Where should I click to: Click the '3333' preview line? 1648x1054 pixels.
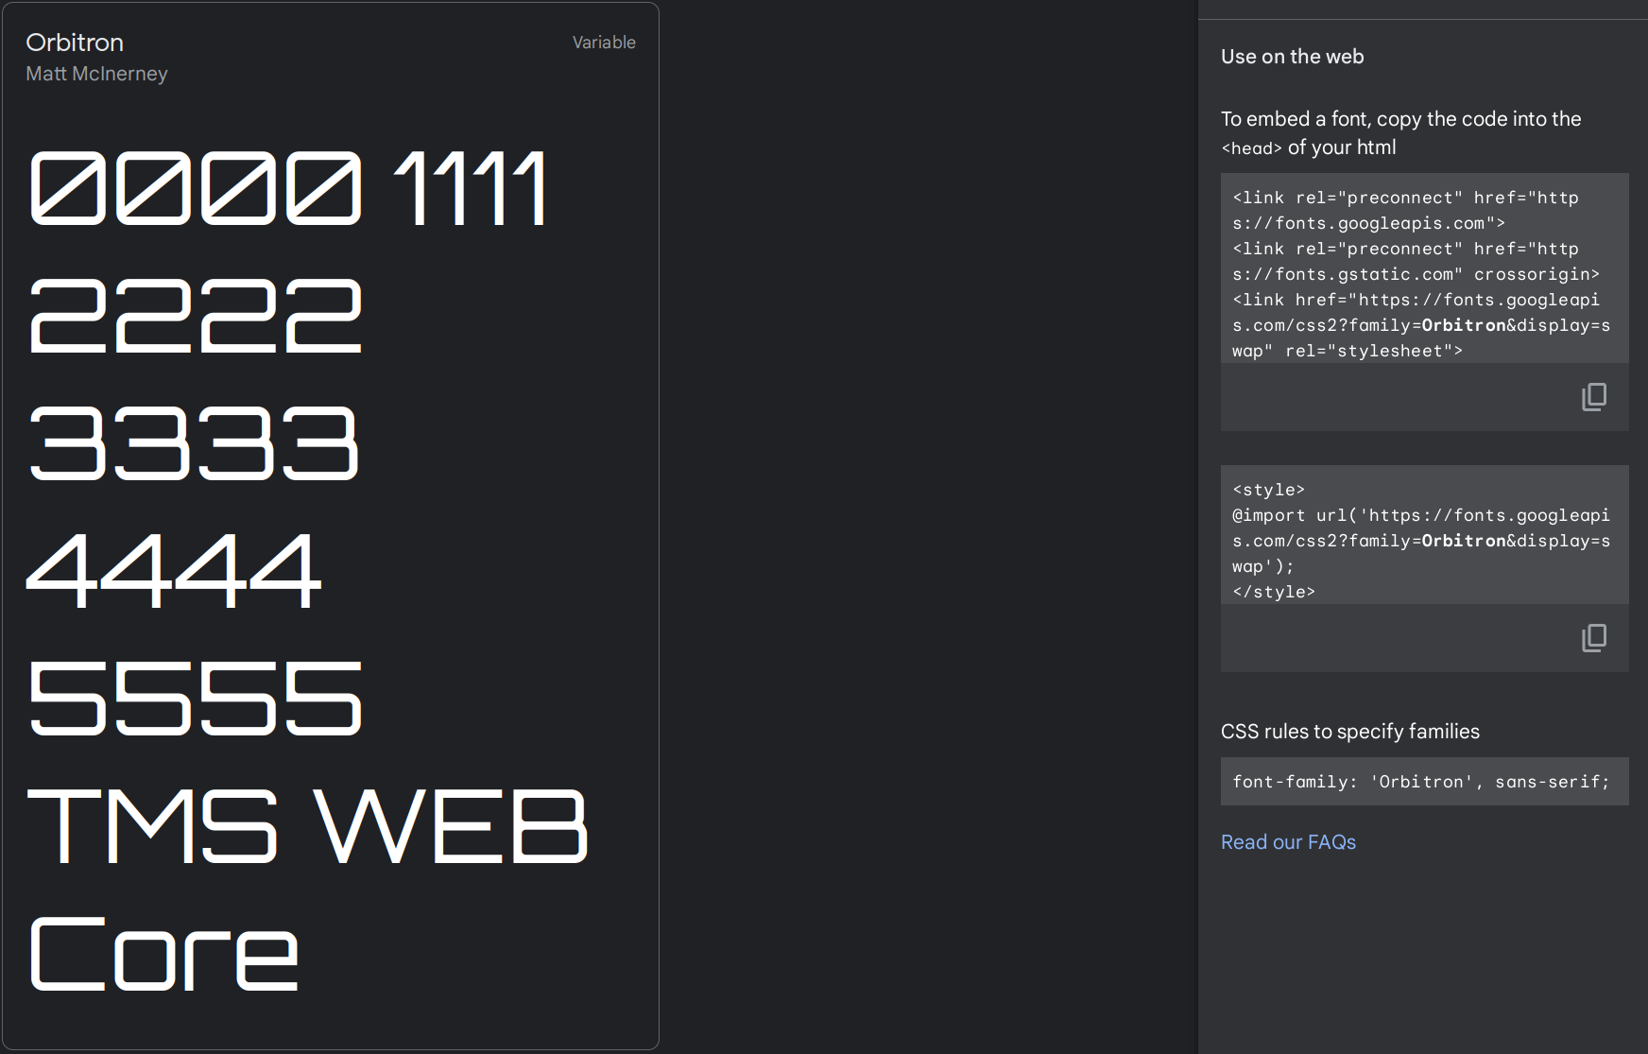click(x=194, y=443)
